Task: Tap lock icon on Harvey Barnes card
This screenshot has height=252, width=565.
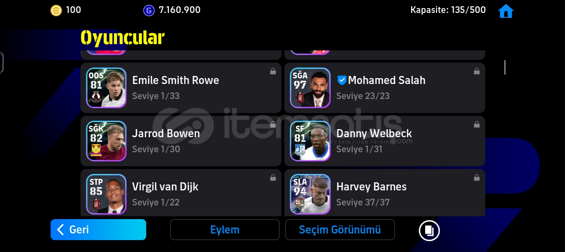Action: pos(477,178)
